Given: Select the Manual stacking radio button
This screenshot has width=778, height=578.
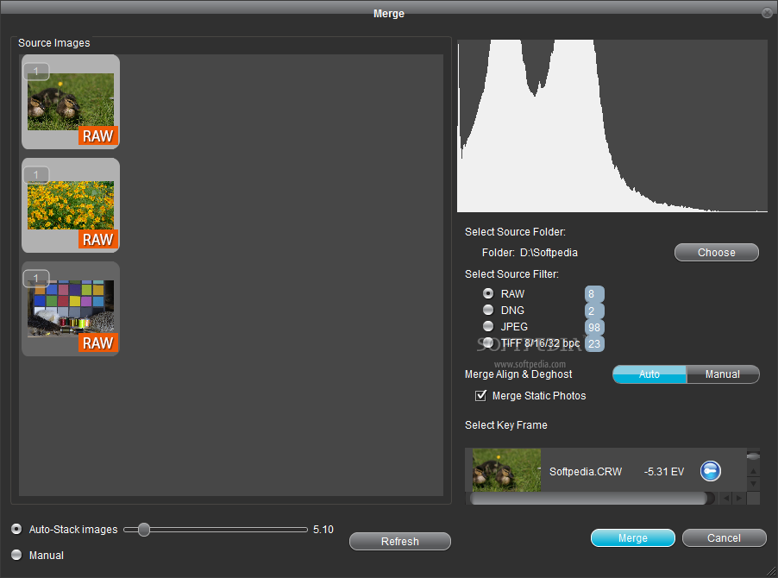Looking at the screenshot, I should [17, 555].
